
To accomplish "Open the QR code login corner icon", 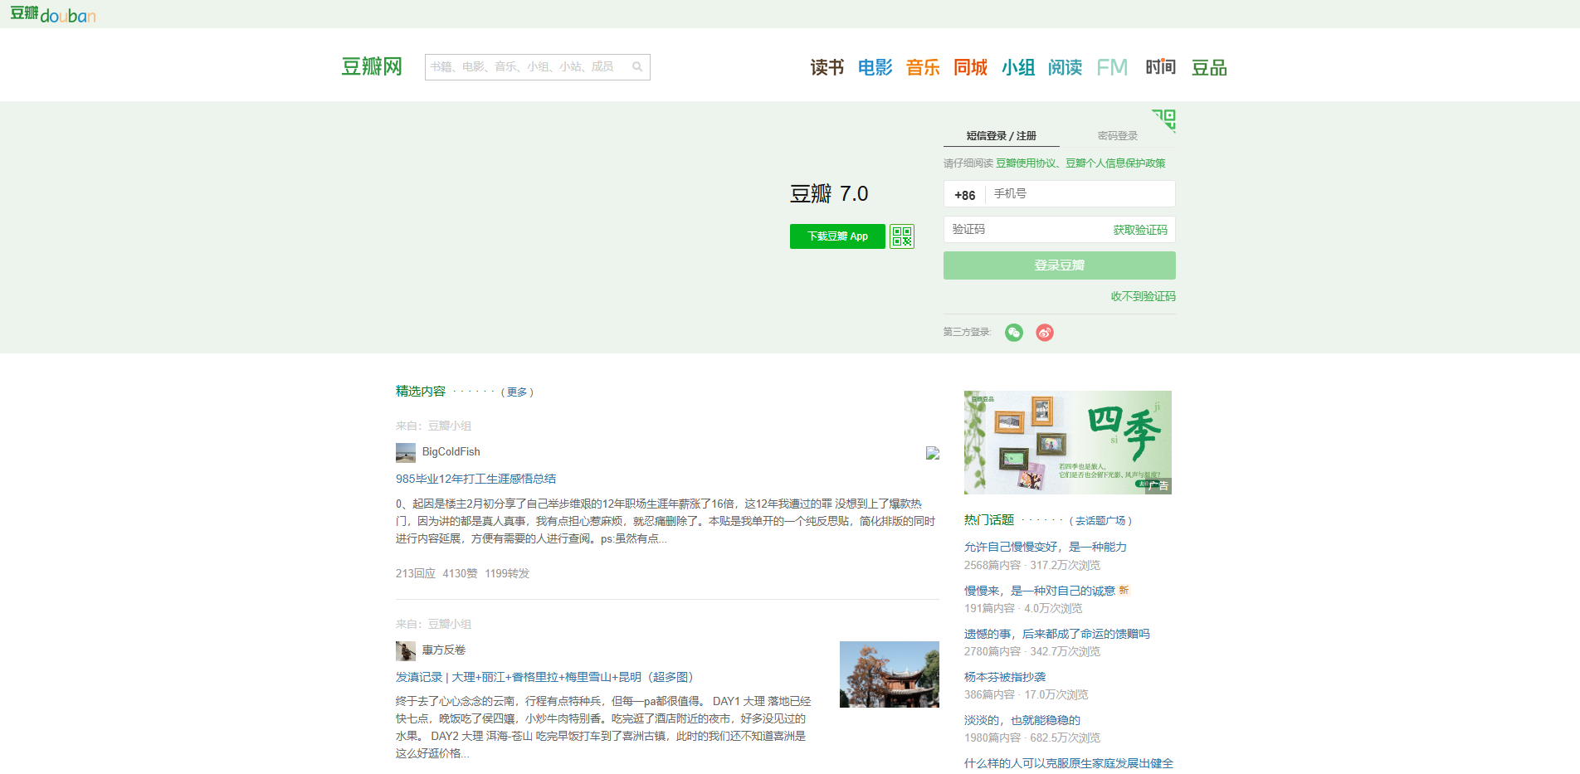I will [x=1164, y=119].
